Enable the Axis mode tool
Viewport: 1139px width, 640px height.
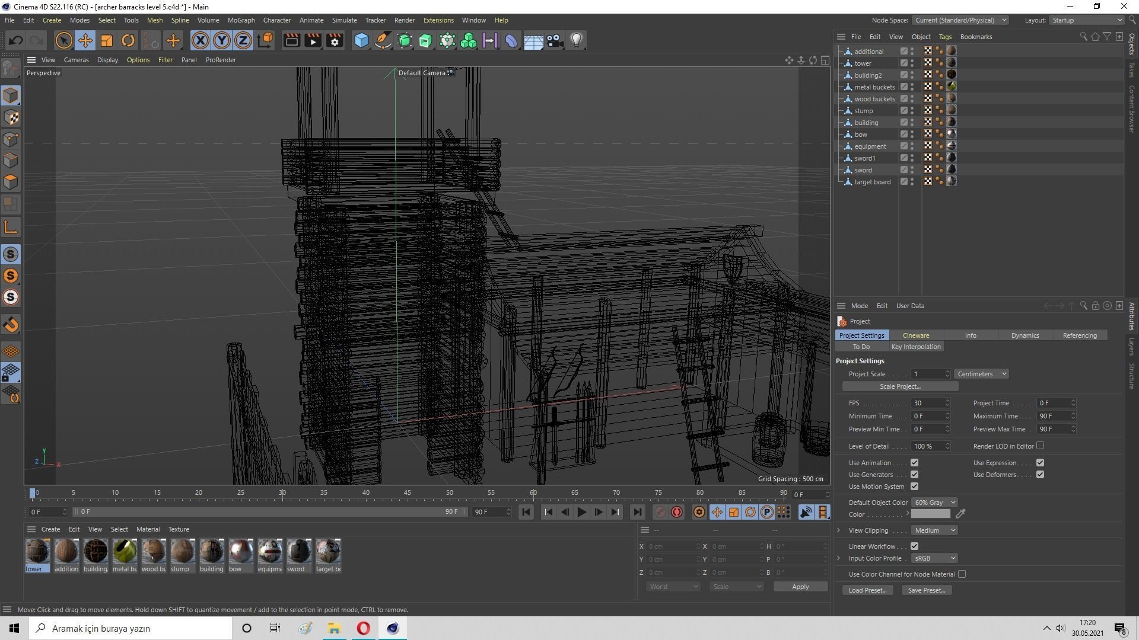pyautogui.click(x=11, y=227)
